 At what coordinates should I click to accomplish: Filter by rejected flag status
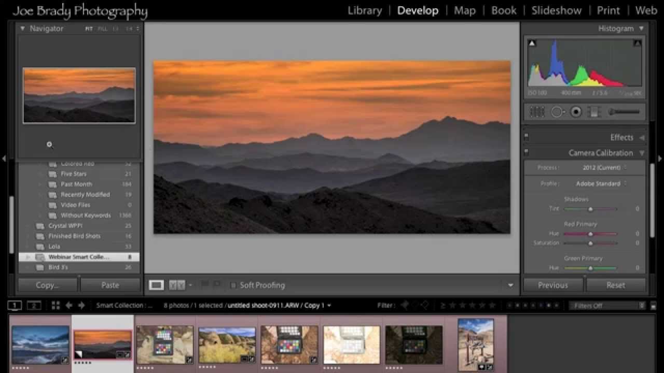[424, 305]
